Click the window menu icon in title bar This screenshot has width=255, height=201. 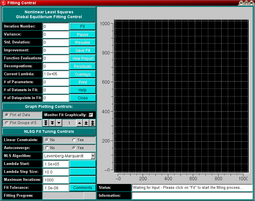point(3,3)
